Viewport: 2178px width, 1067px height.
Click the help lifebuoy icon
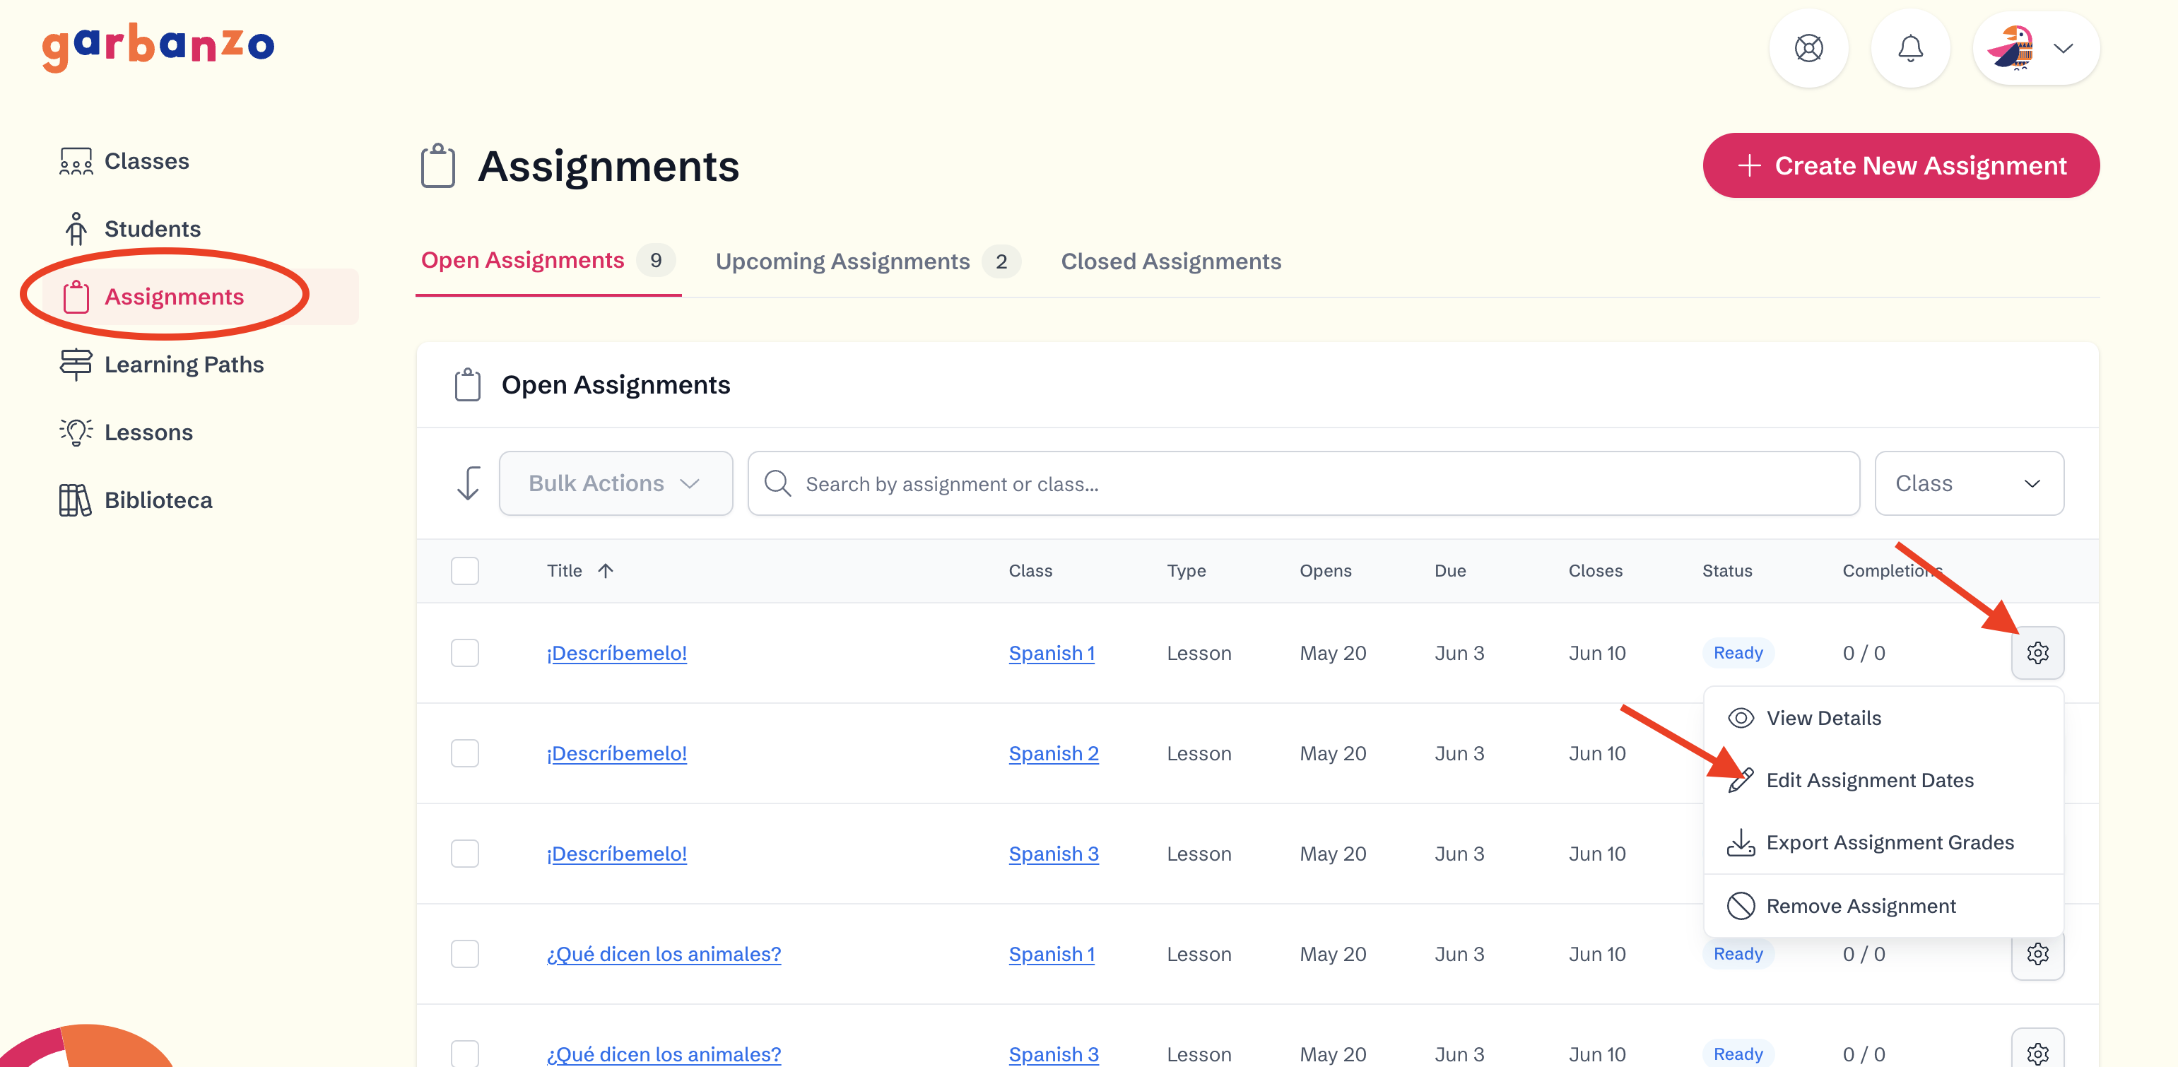click(1808, 48)
